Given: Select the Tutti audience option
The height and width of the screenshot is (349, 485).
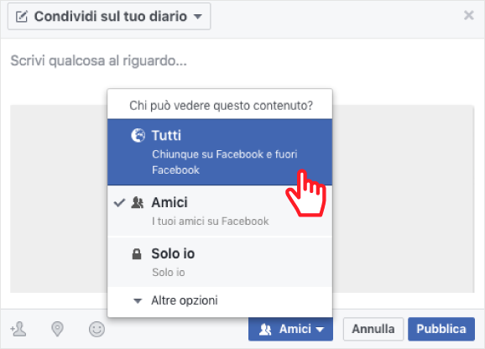Looking at the screenshot, I should click(220, 152).
